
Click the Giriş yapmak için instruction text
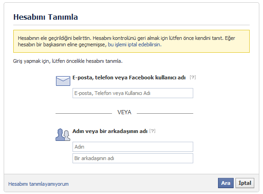point(68,61)
